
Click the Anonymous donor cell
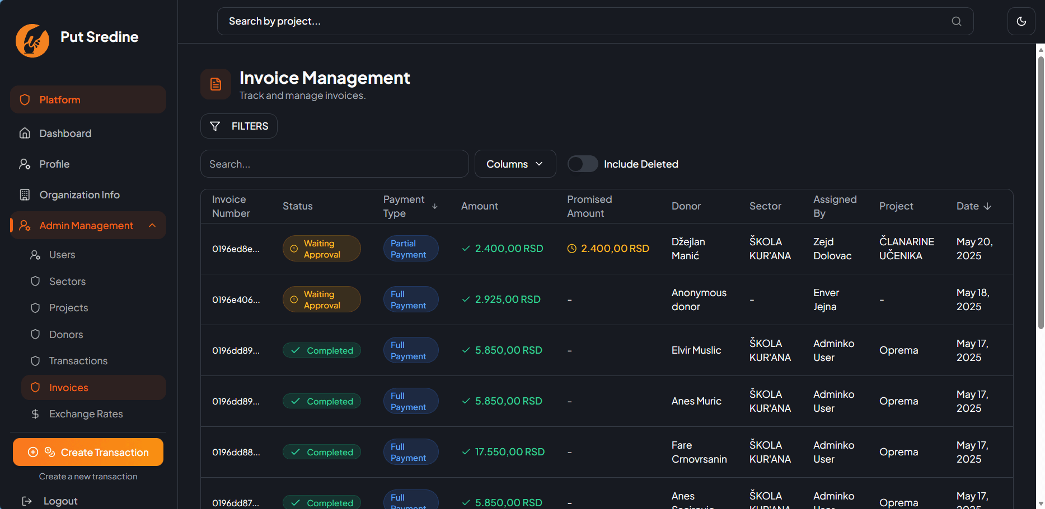tap(699, 299)
